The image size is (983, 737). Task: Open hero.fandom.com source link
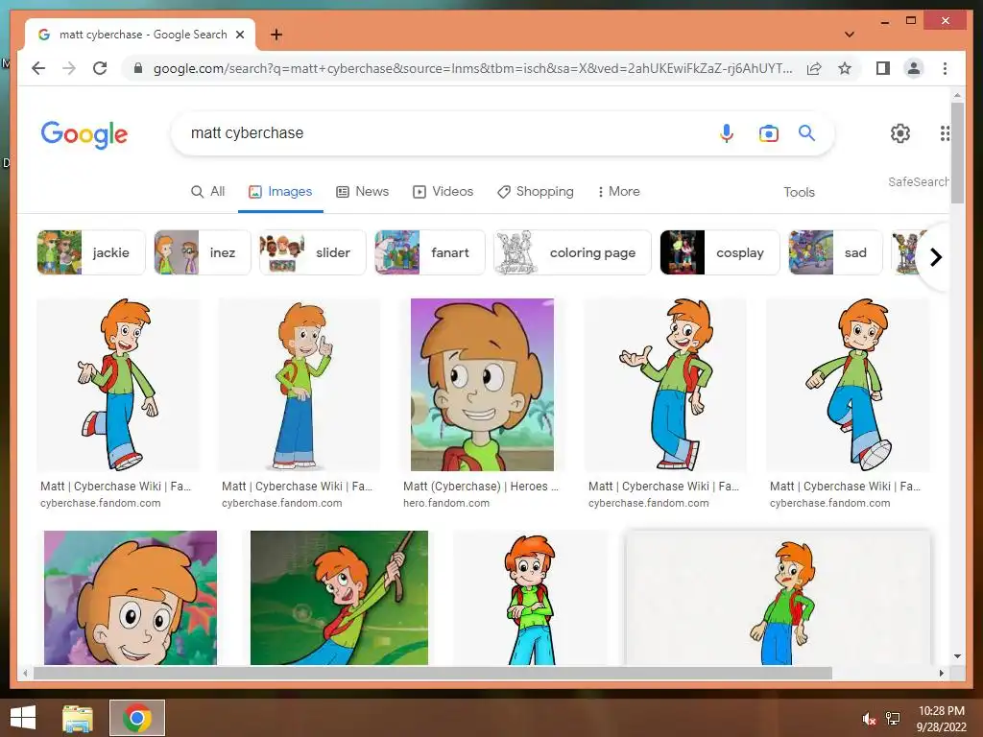446,503
